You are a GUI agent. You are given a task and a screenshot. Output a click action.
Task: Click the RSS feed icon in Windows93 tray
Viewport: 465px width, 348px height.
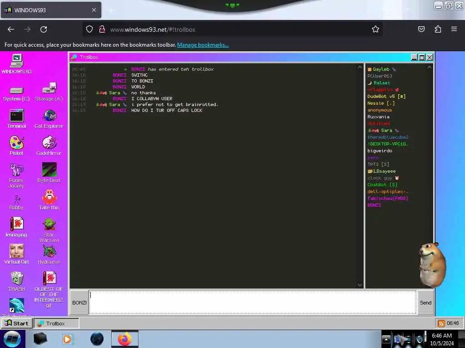coord(441,323)
